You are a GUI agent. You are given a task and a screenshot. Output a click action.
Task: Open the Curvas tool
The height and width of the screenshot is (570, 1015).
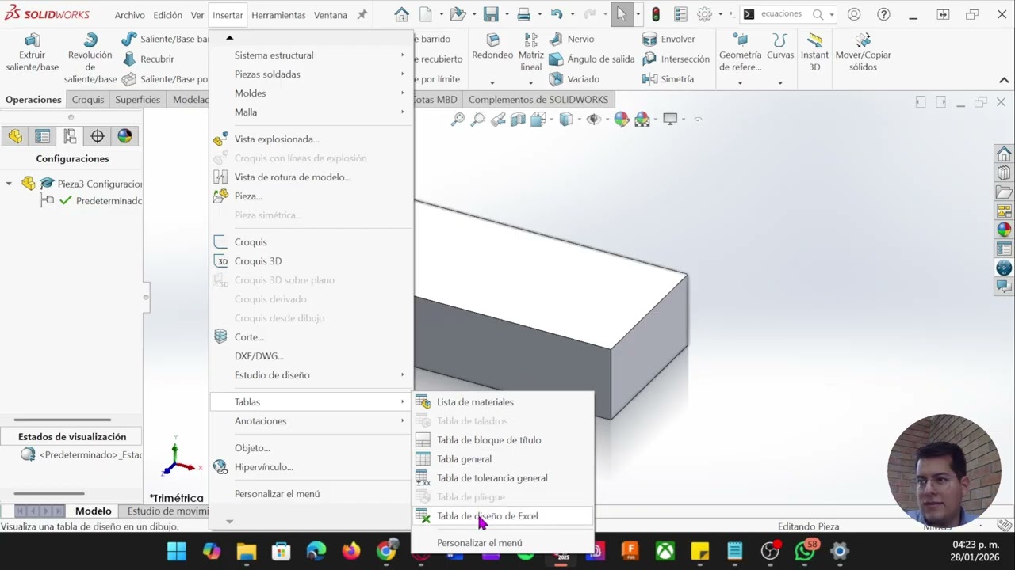point(780,47)
